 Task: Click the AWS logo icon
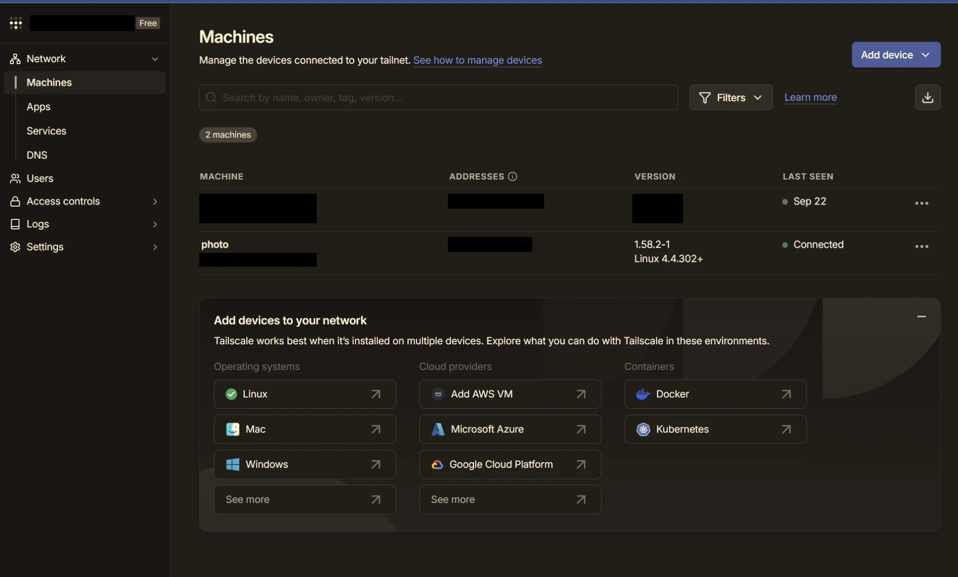point(438,394)
